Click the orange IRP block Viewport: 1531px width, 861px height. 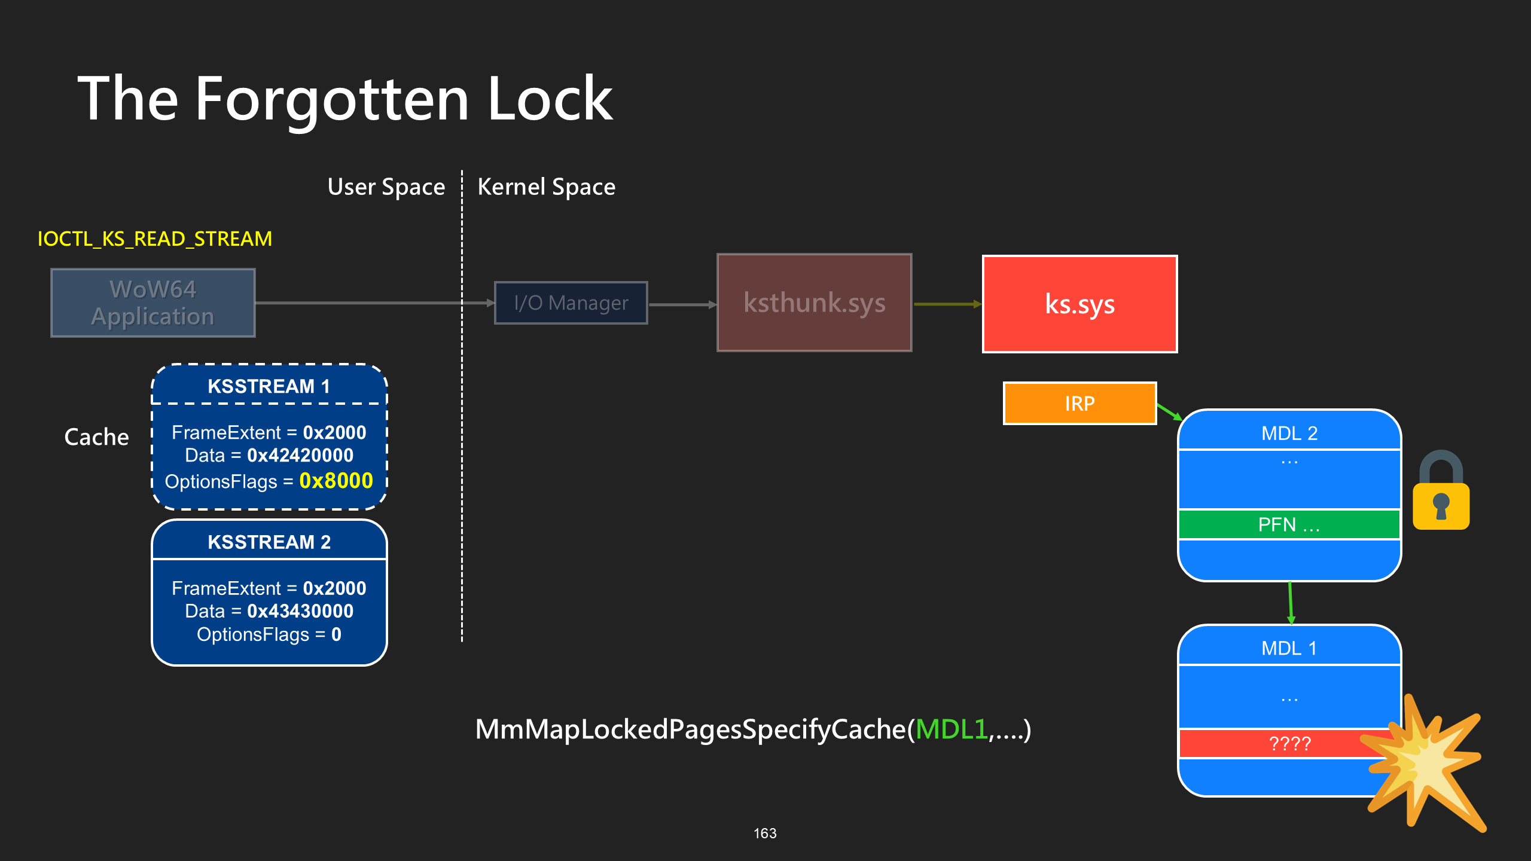point(1079,404)
